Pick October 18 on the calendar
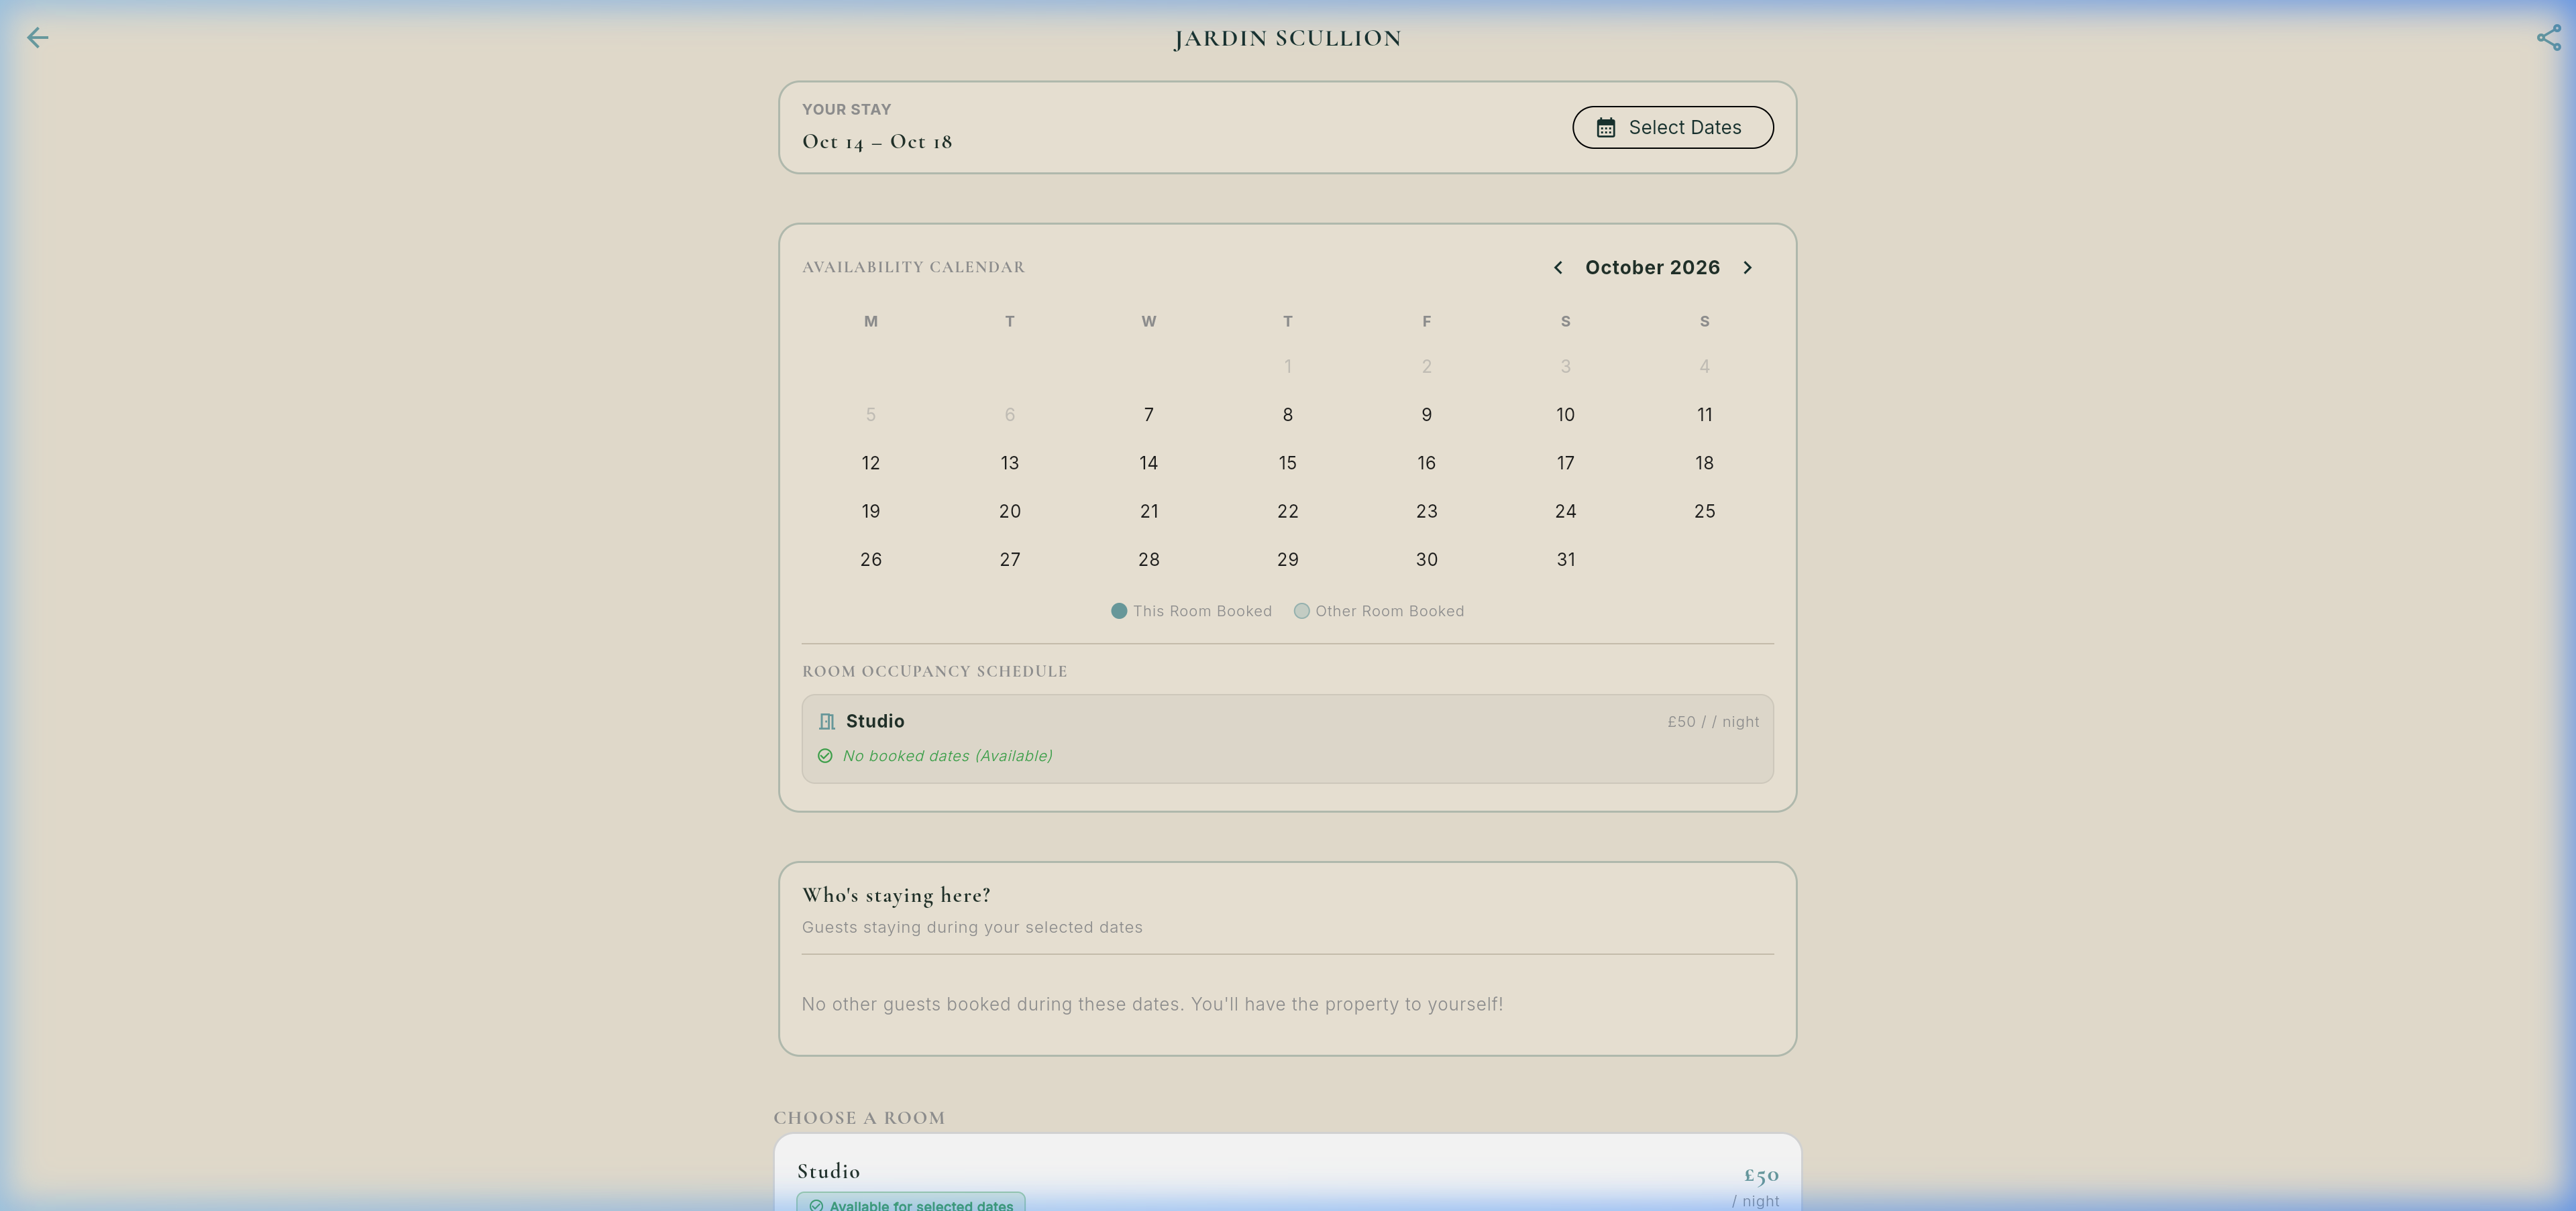 [x=1704, y=463]
